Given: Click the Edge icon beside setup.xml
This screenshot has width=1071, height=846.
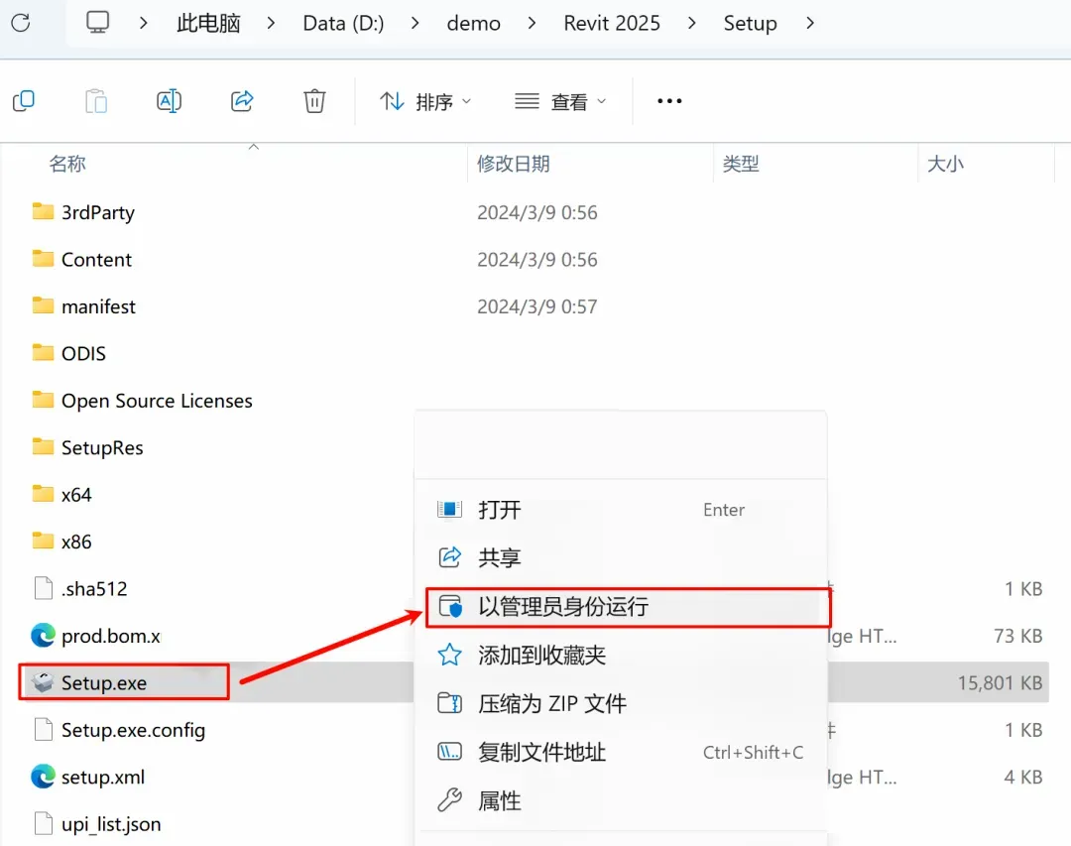Looking at the screenshot, I should pyautogui.click(x=43, y=777).
